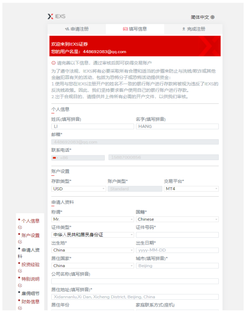246x313 pixels.
Task: Open the 出生地 China dropdown
Action: click(93, 250)
